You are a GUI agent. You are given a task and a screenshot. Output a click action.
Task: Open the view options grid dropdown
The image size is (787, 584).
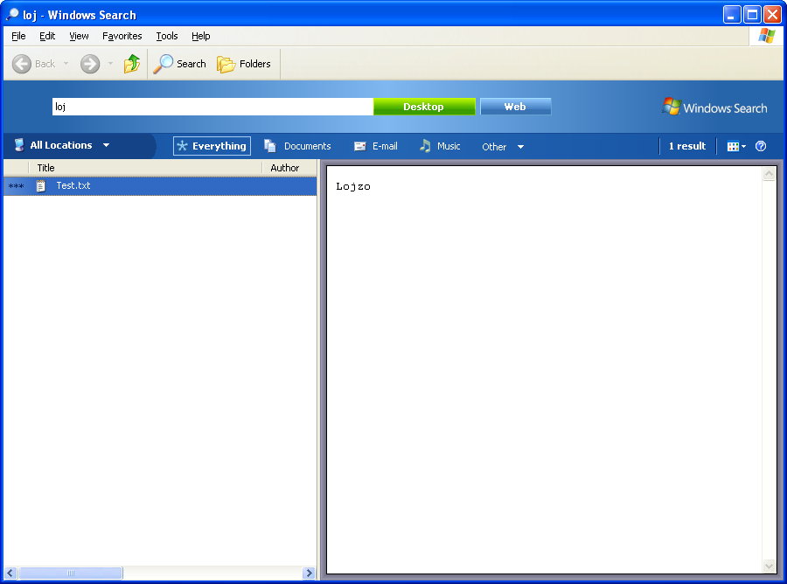click(736, 147)
